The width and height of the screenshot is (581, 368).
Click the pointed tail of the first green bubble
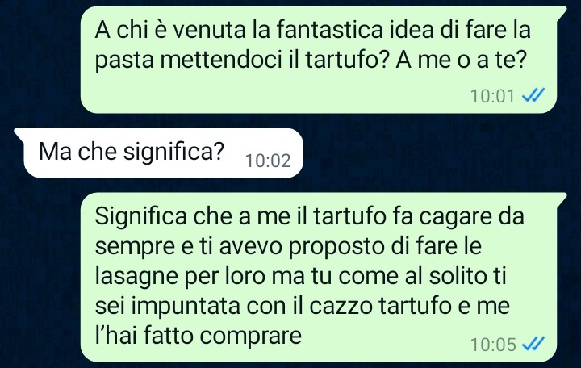(562, 11)
